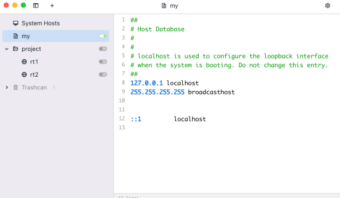Close the window with the red button
The image size is (340, 198).
point(6,5)
